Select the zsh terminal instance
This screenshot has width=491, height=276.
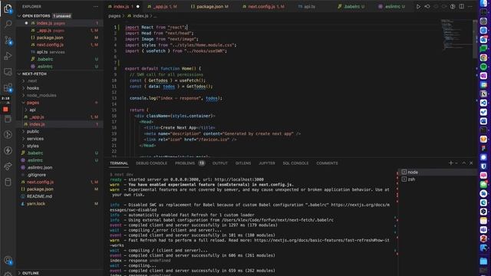[x=437, y=179]
